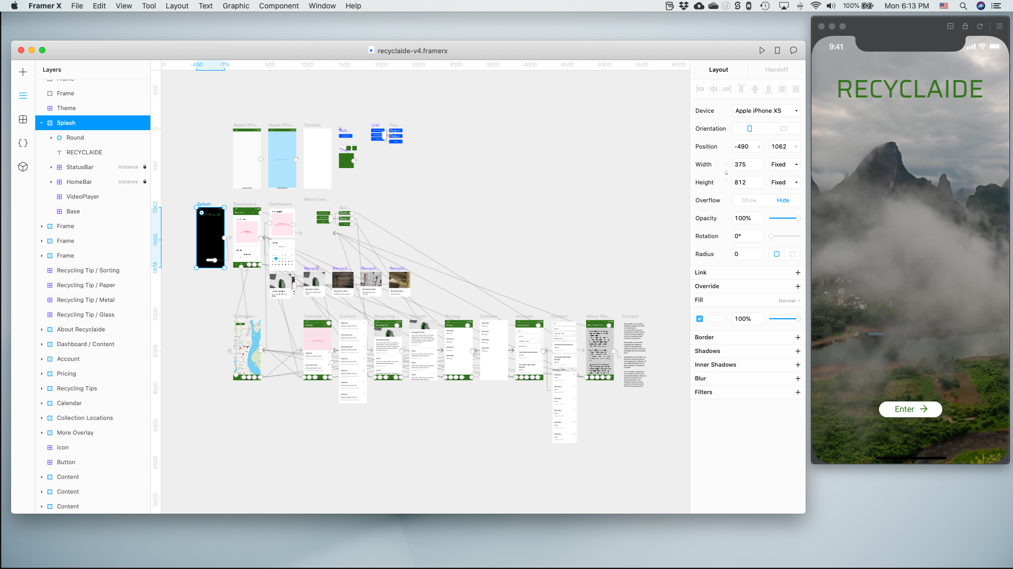Add a Link with plus button
This screenshot has height=569, width=1013.
[798, 273]
